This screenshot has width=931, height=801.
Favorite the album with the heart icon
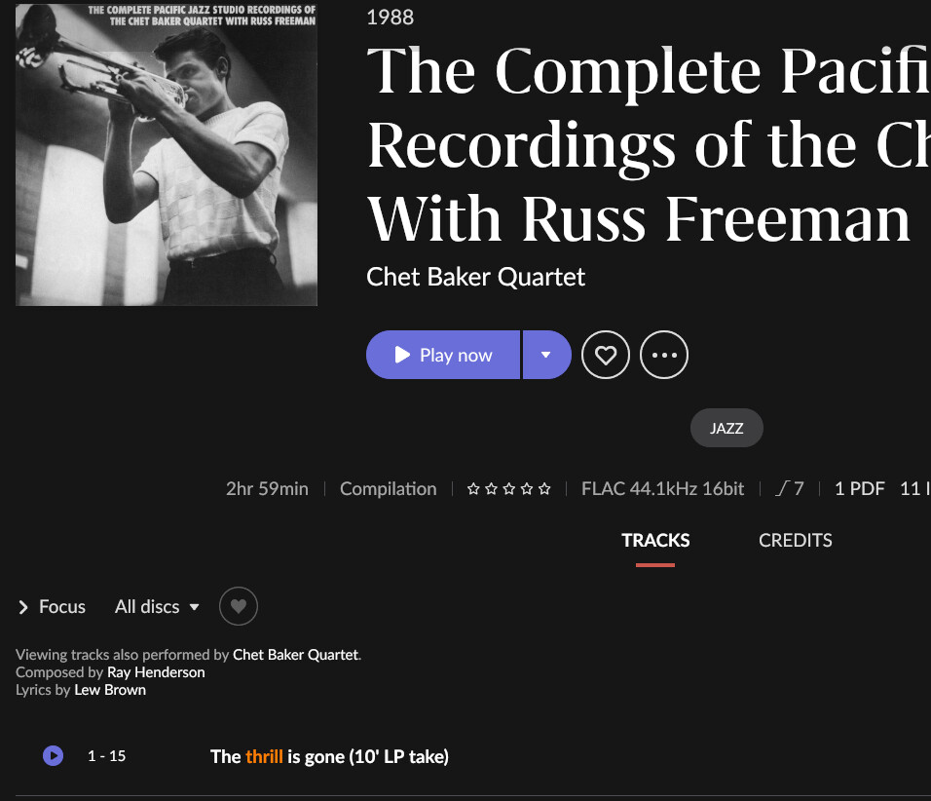[x=606, y=355]
